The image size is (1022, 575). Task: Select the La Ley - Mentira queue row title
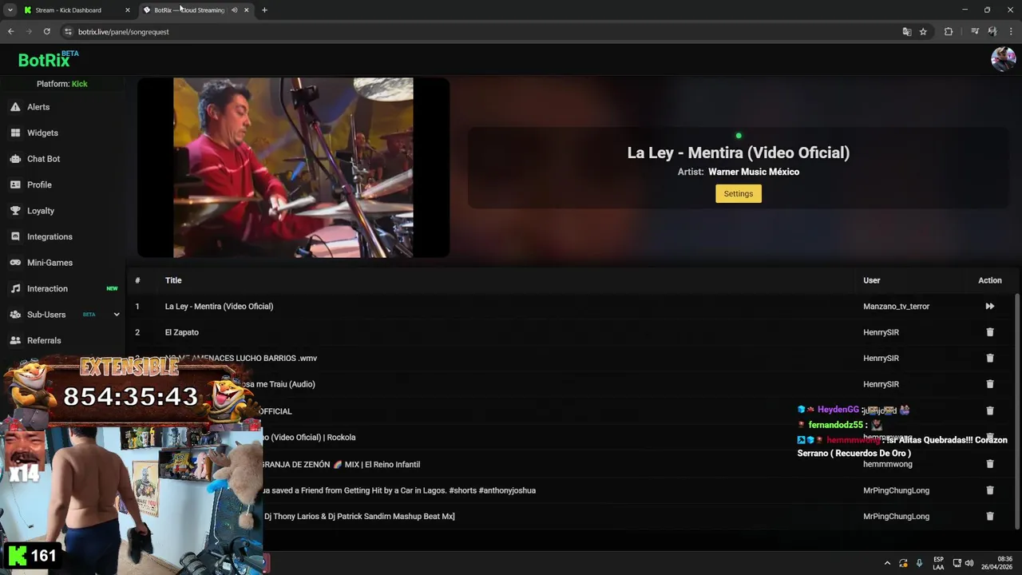219,307
